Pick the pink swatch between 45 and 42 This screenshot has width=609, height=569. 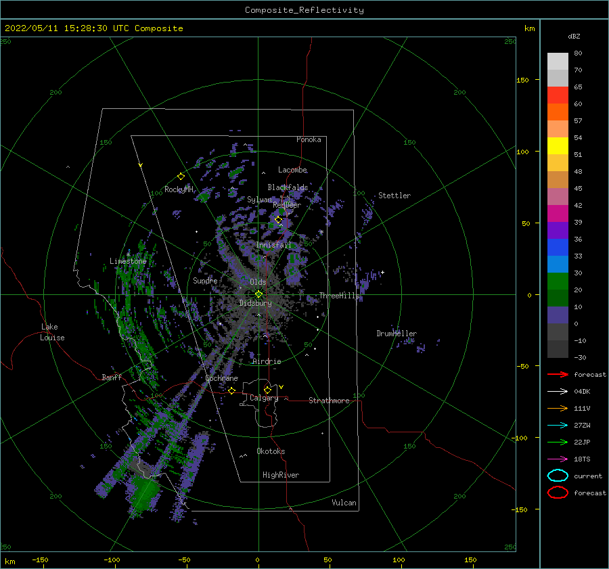point(558,196)
